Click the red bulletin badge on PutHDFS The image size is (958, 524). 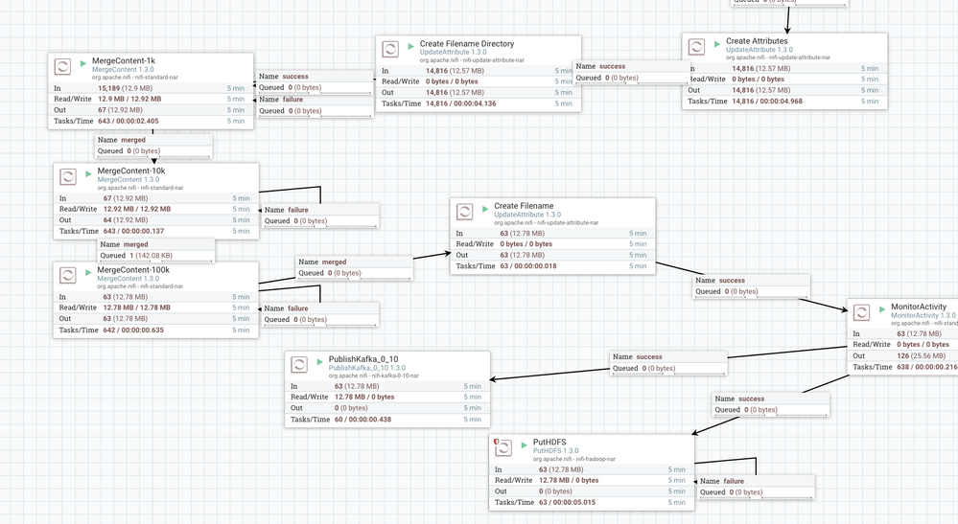tap(496, 442)
